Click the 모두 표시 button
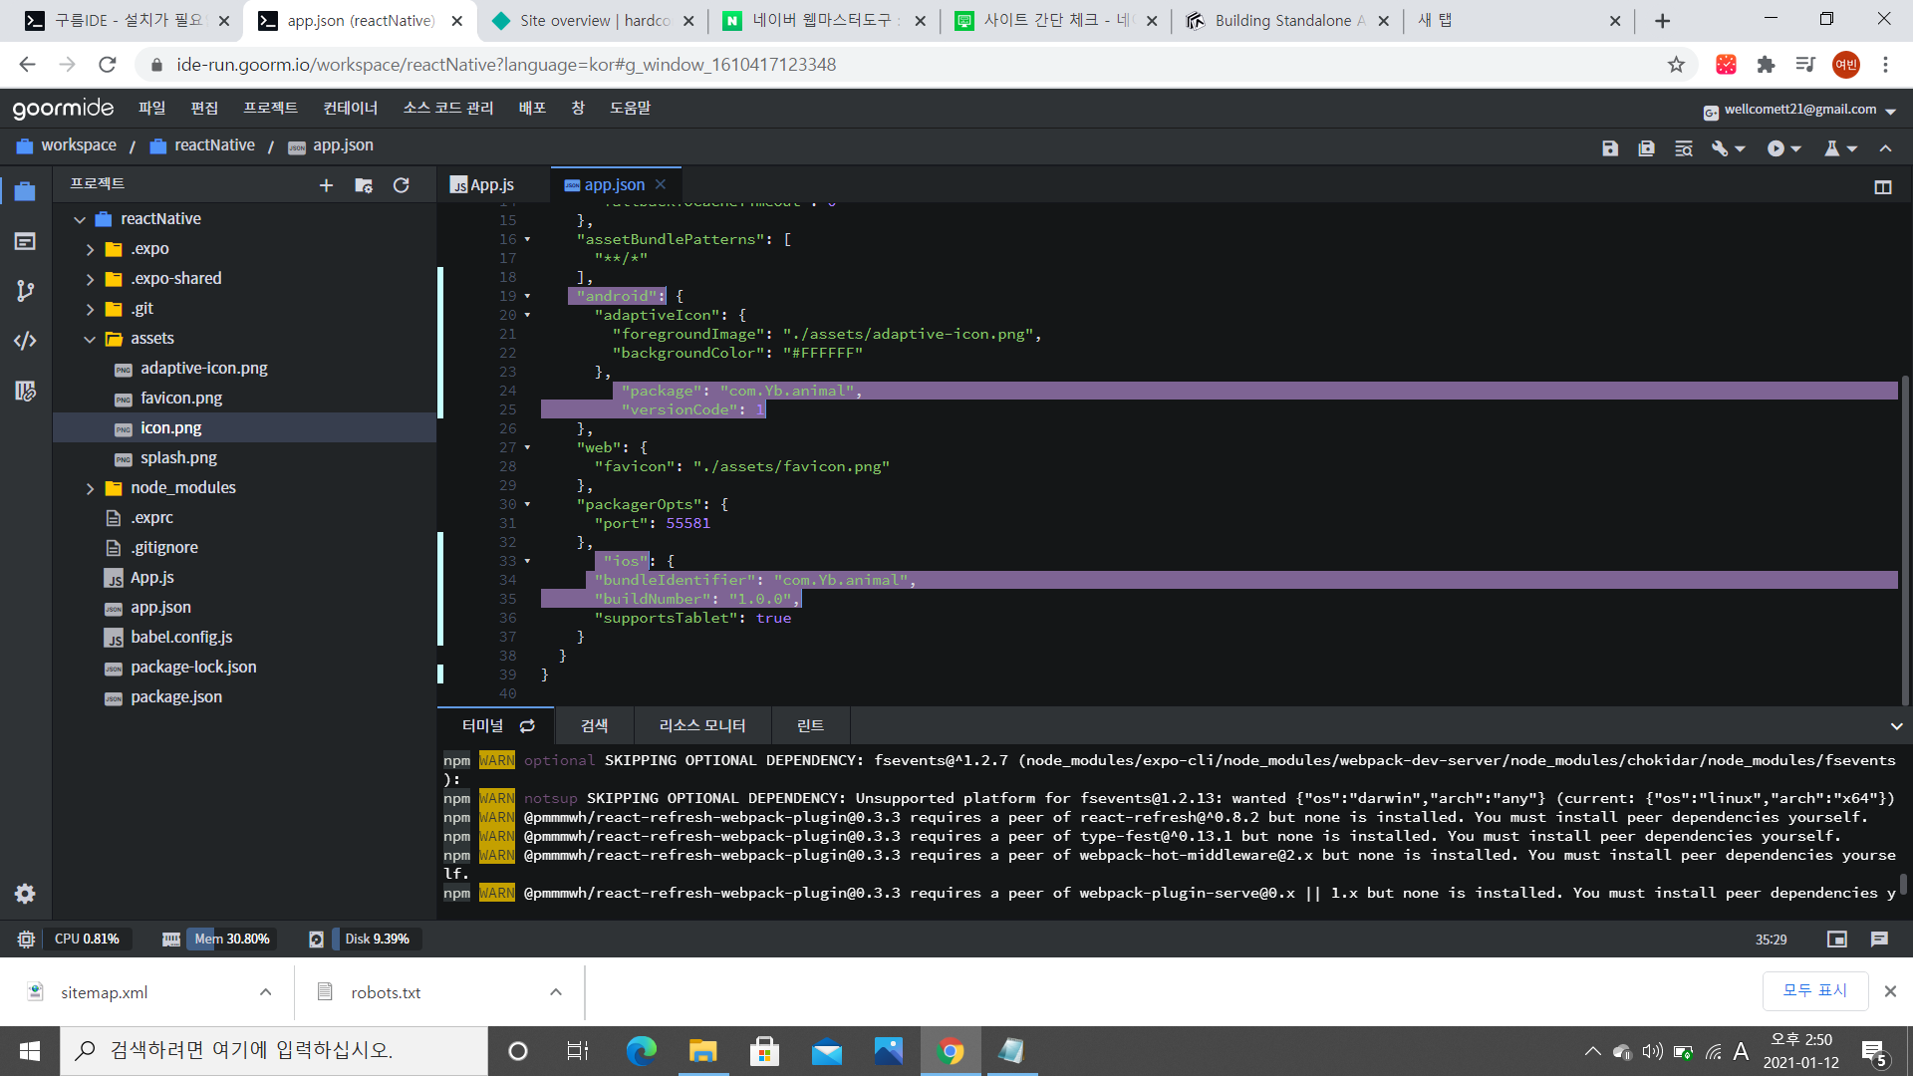1913x1076 pixels. pos(1814,990)
